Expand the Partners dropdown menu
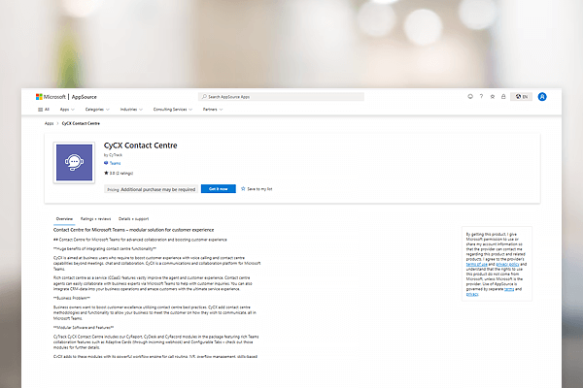Image resolution: width=583 pixels, height=388 pixels. 213,110
